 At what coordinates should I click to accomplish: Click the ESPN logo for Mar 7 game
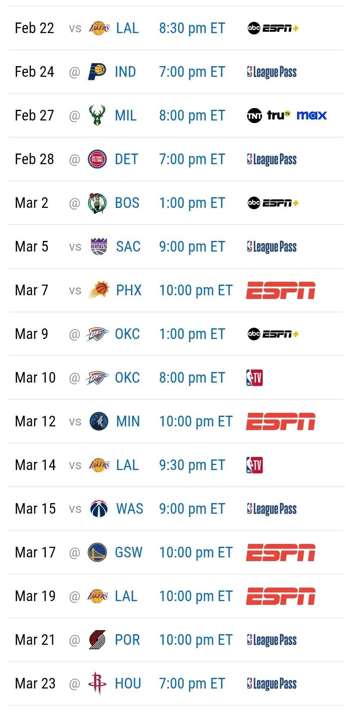(280, 290)
